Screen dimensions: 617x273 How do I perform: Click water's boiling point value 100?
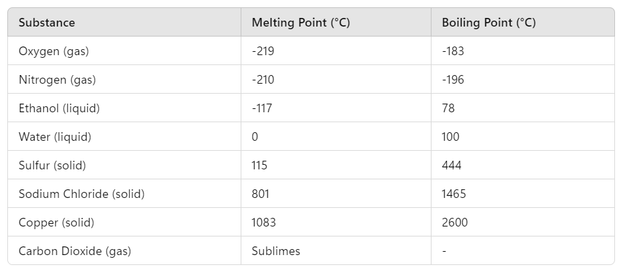point(451,137)
